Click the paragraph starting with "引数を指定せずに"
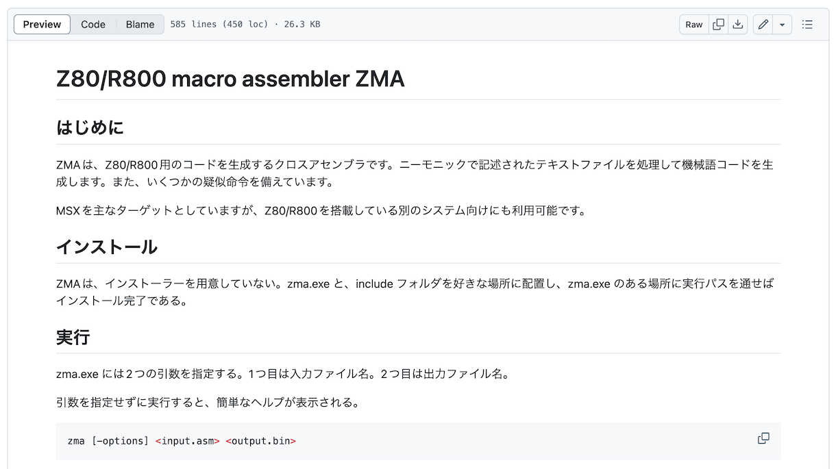Viewport: 836px width, 469px height. (x=208, y=402)
